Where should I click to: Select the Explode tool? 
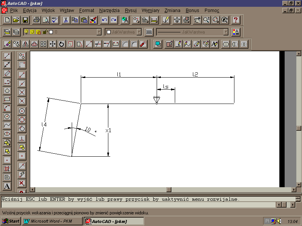(x=143, y=44)
